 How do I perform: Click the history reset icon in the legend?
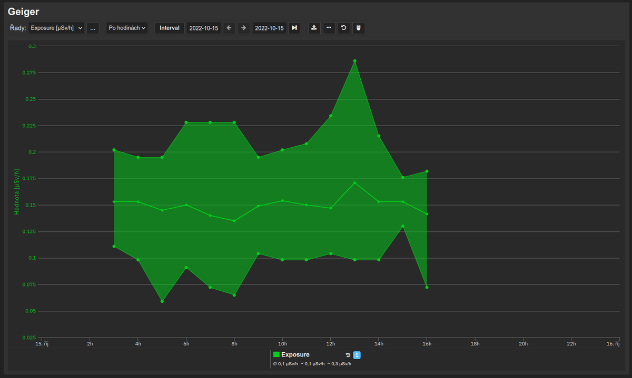click(x=348, y=355)
